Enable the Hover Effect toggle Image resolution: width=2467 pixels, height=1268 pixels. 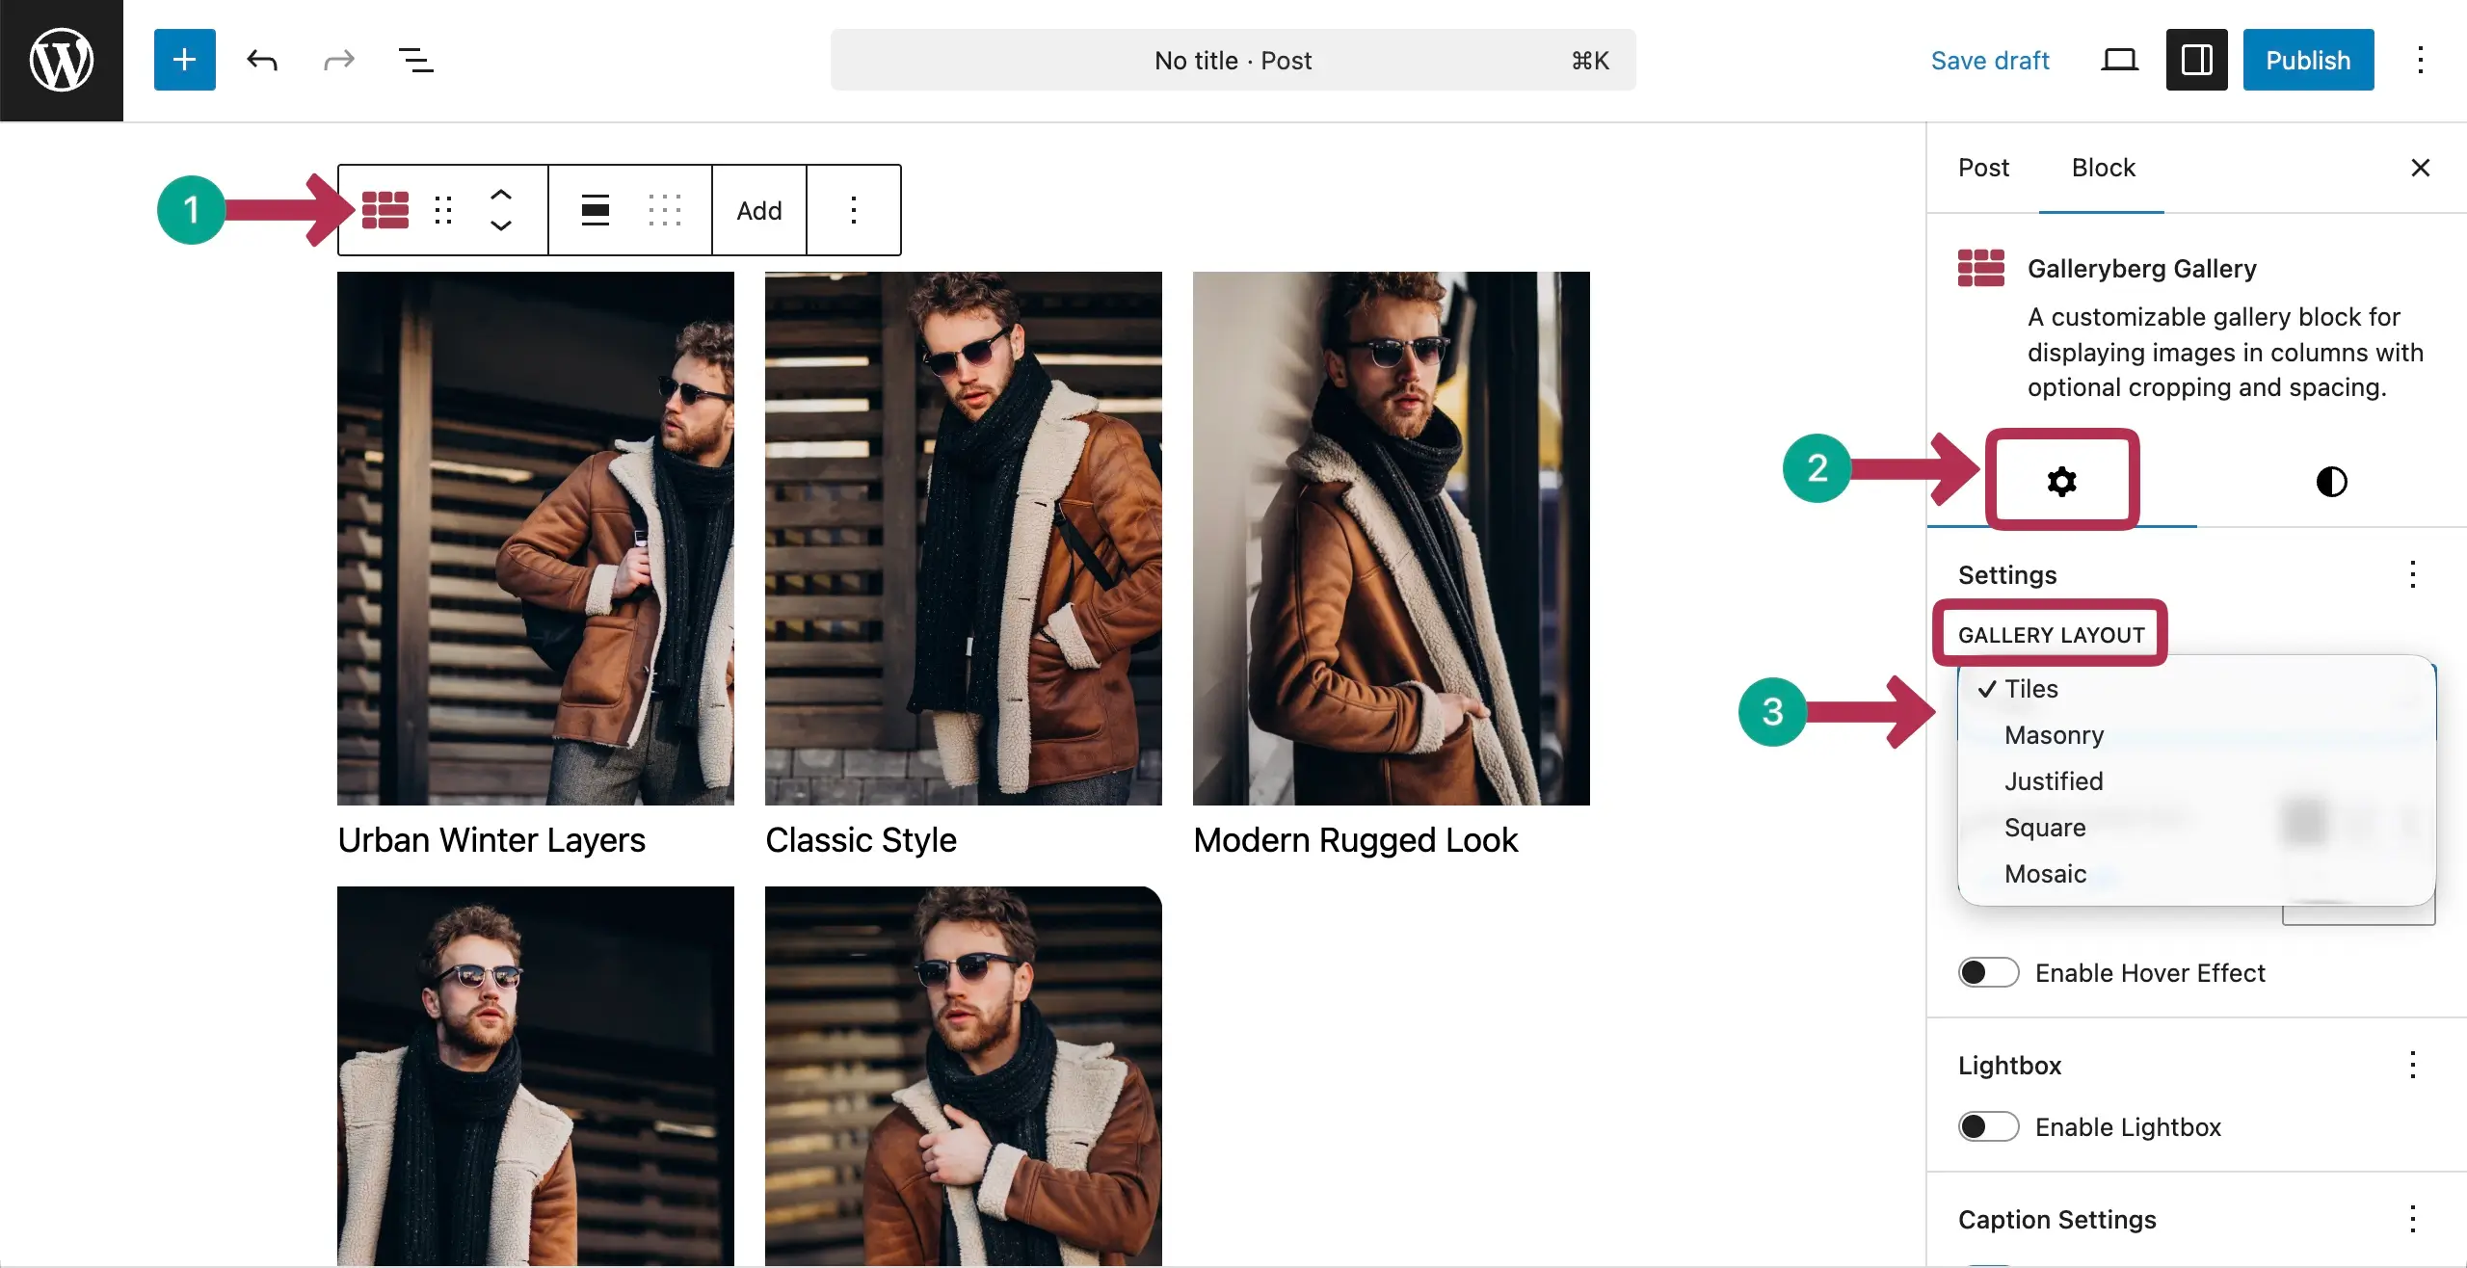(1987, 972)
